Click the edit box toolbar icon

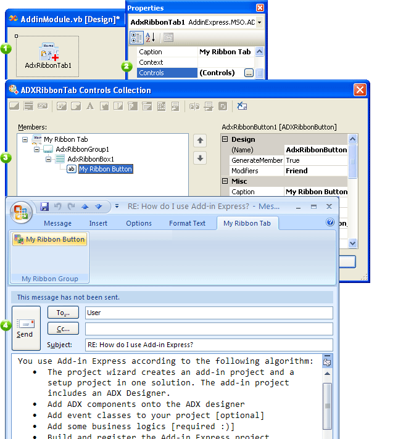pos(118,106)
